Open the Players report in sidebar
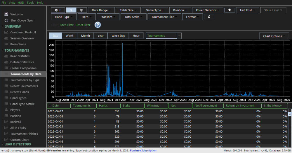292x153 pixels. tap(15, 110)
